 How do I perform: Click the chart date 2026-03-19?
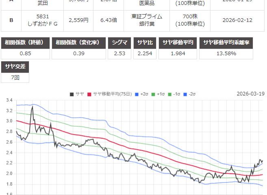(250, 94)
